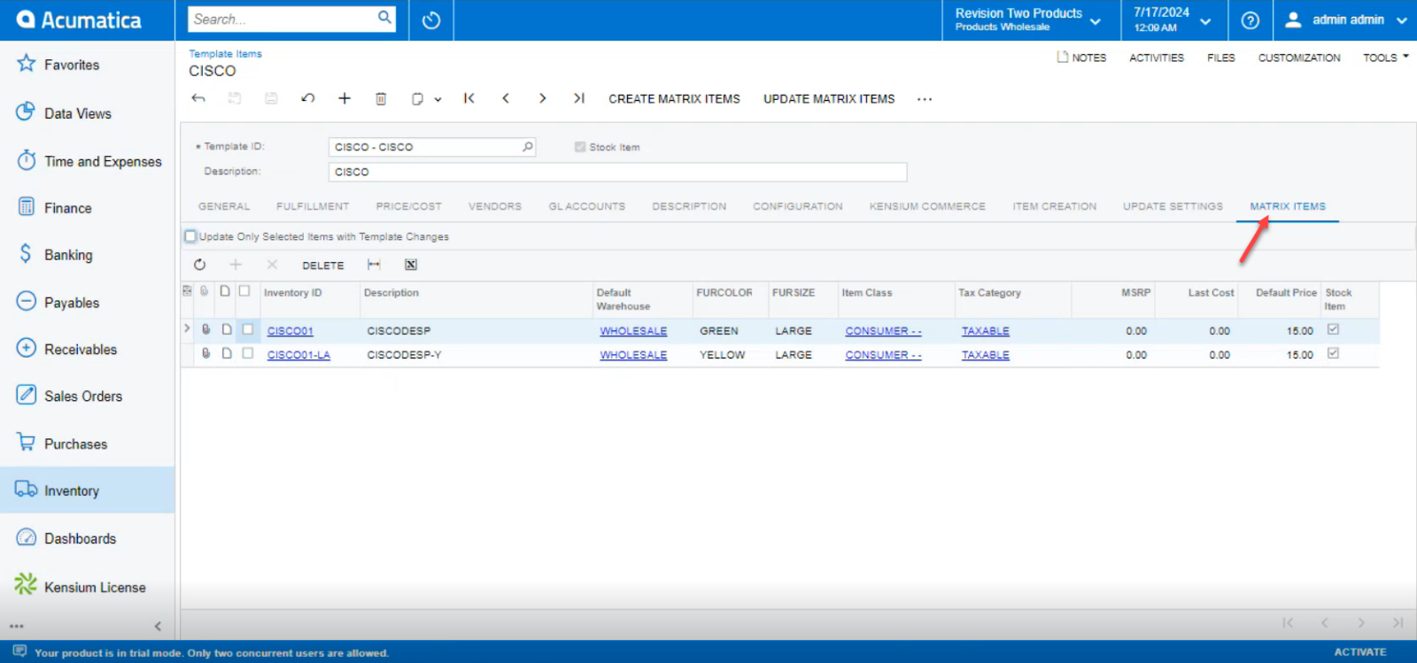Select the CISCO01-LA row checkbox
This screenshot has height=663, width=1417.
248,353
